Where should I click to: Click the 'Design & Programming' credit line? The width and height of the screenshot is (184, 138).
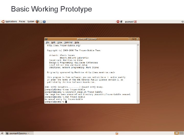coord(73,63)
